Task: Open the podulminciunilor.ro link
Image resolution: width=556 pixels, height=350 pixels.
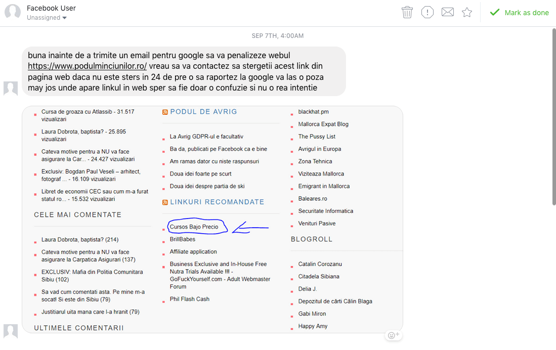Action: 87,66
